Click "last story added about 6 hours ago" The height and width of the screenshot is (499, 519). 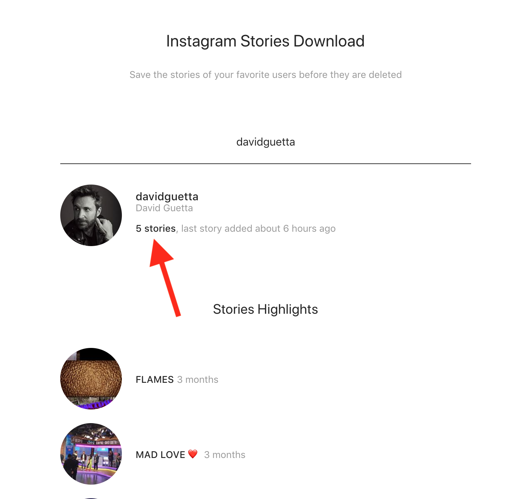click(x=258, y=229)
